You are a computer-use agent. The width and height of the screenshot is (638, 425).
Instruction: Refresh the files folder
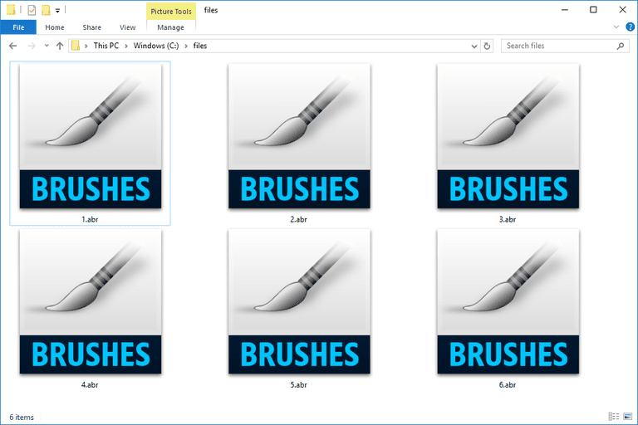[487, 46]
